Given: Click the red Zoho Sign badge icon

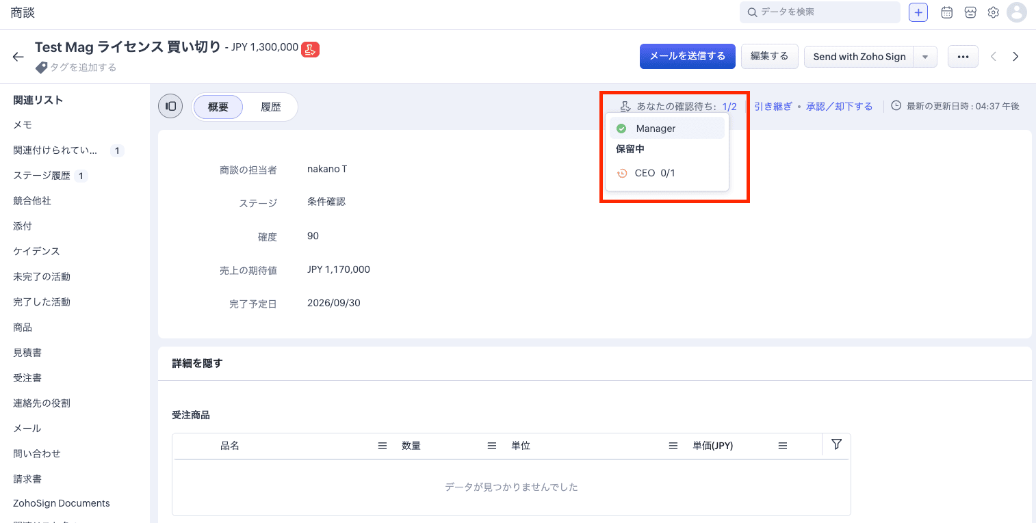Looking at the screenshot, I should tap(311, 49).
